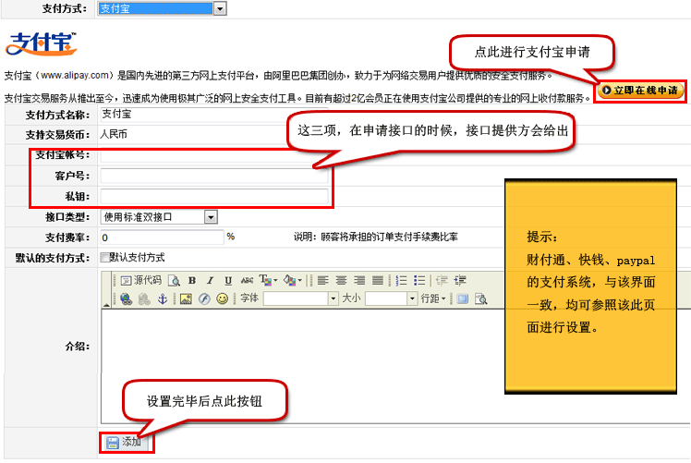Screen dimensions: 691x463
Task: Insert Flash content in the editor
Action: click(x=204, y=299)
